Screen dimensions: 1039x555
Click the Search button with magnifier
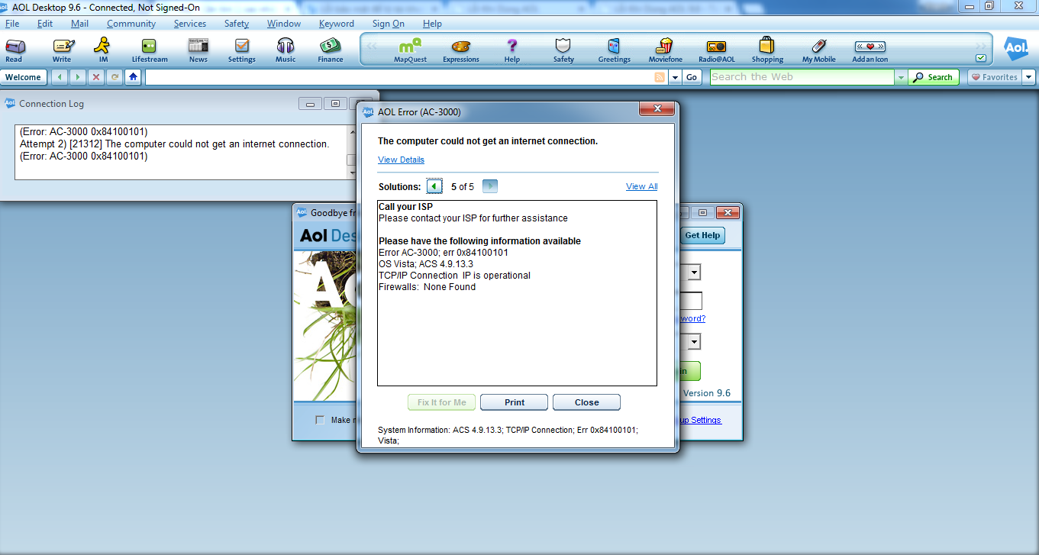tap(934, 77)
